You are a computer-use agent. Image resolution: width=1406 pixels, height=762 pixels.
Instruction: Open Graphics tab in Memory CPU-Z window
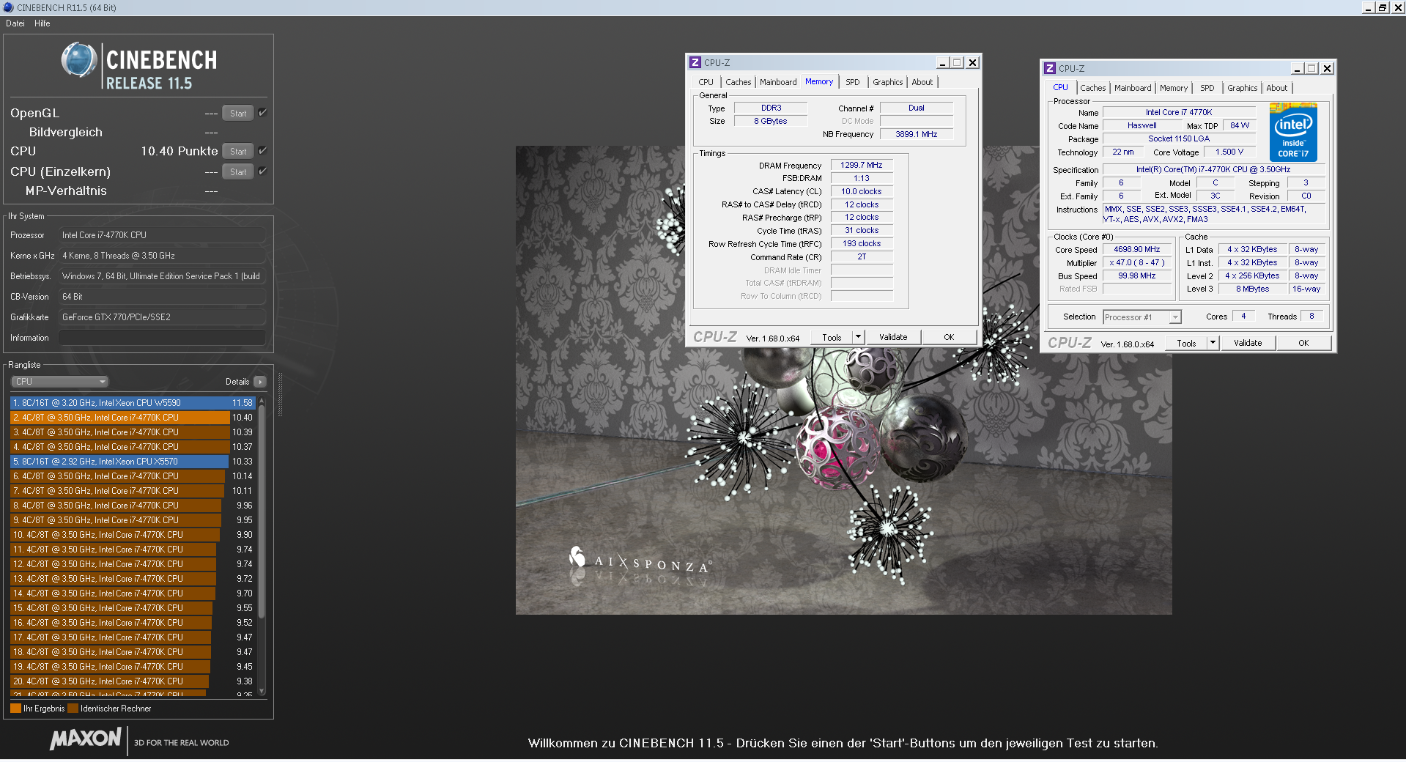(887, 82)
